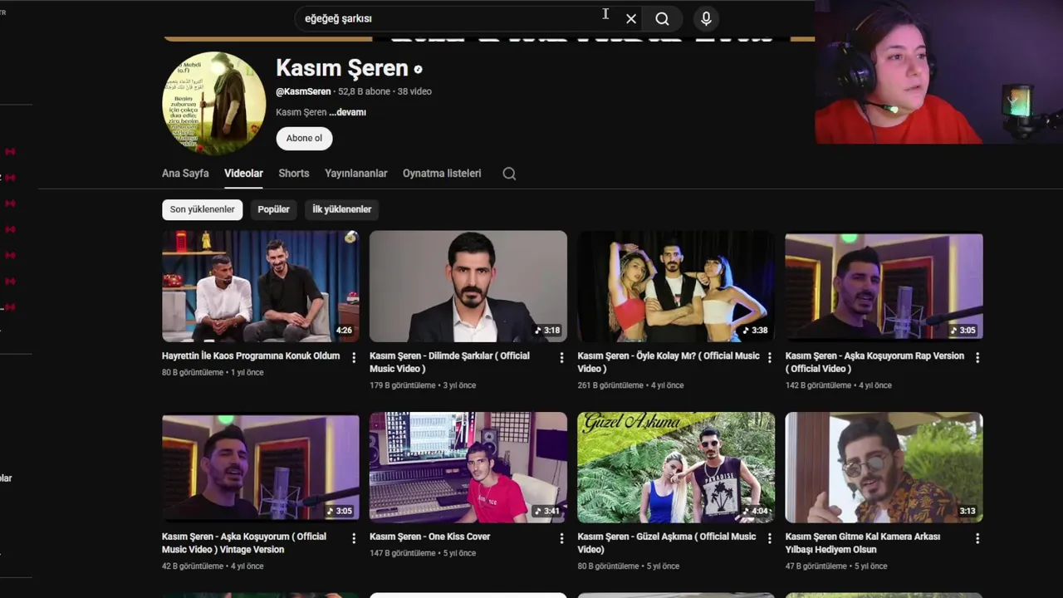Click the magnifier search submit button

(662, 19)
